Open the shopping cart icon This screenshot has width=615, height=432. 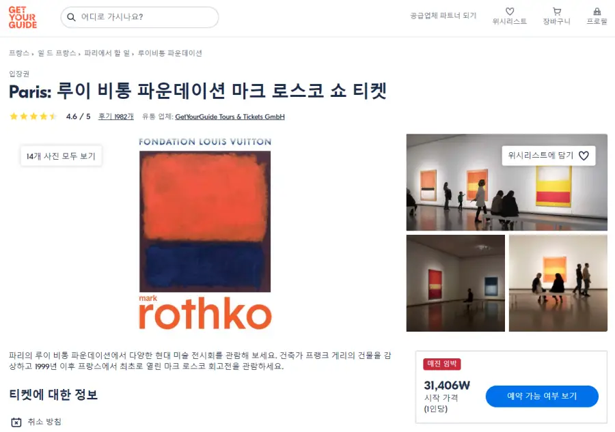tap(556, 12)
